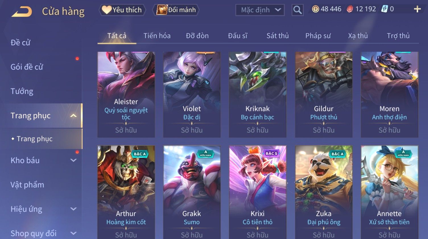Click the chest icon in Đổi mảnh
The width and height of the screenshot is (428, 239).
tap(162, 10)
